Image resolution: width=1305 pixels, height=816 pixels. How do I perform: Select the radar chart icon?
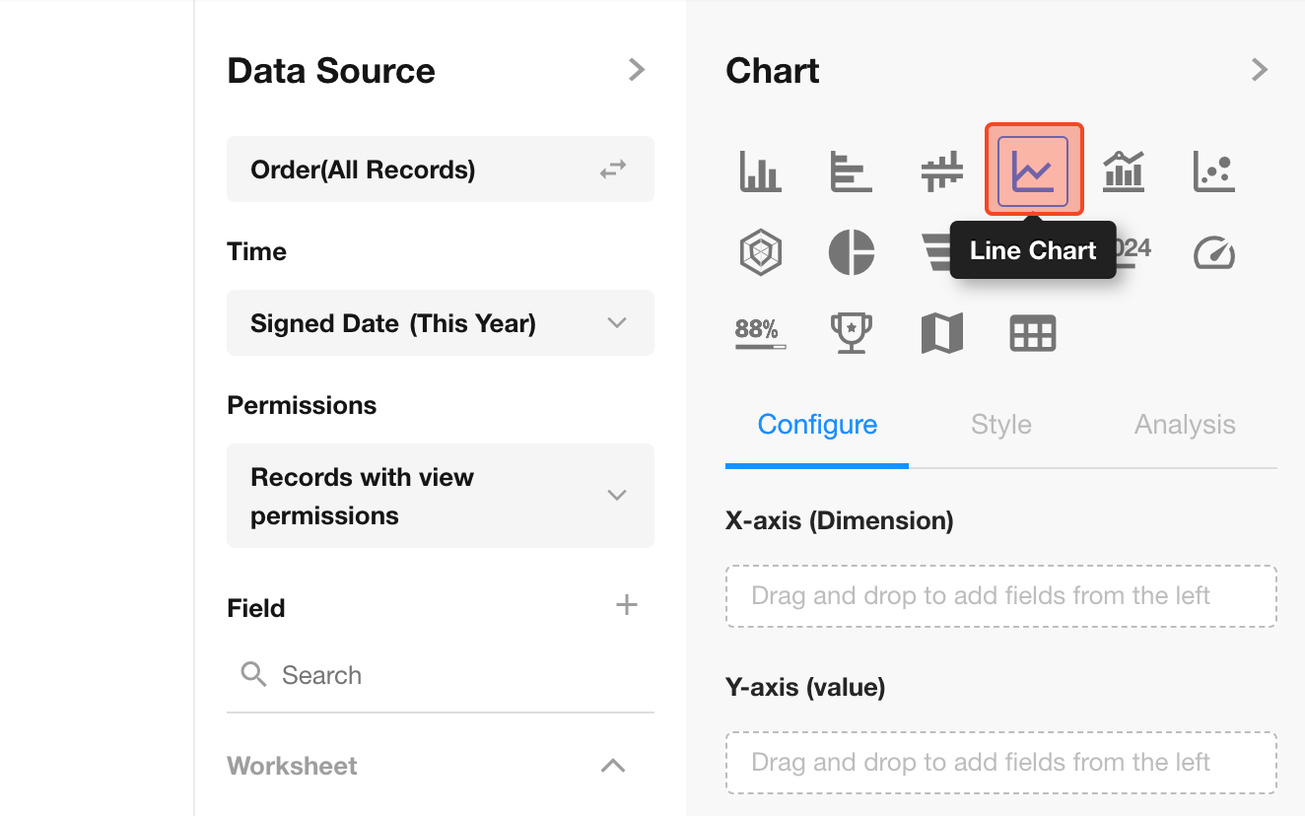pyautogui.click(x=760, y=253)
